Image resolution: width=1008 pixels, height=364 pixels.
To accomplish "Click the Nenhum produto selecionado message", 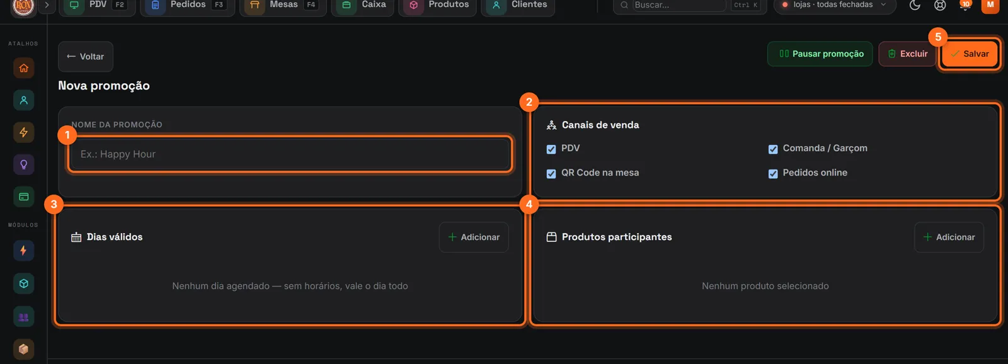I will (x=765, y=286).
